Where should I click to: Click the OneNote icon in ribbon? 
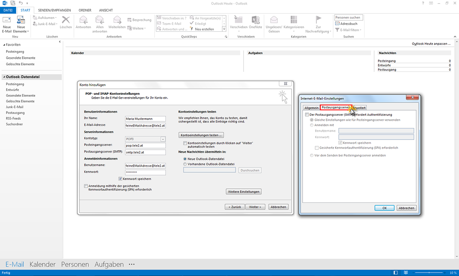[x=256, y=20]
